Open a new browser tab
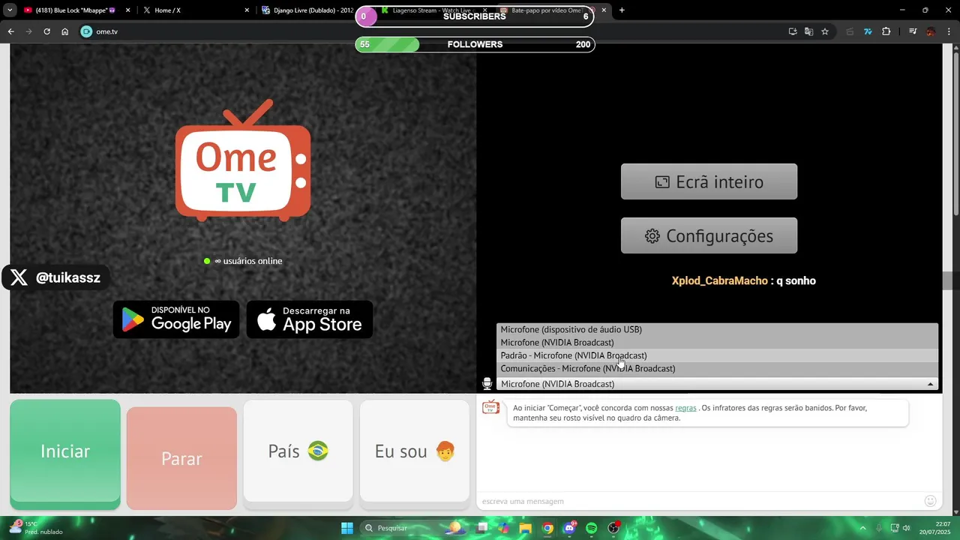Image resolution: width=960 pixels, height=540 pixels. coord(622,10)
